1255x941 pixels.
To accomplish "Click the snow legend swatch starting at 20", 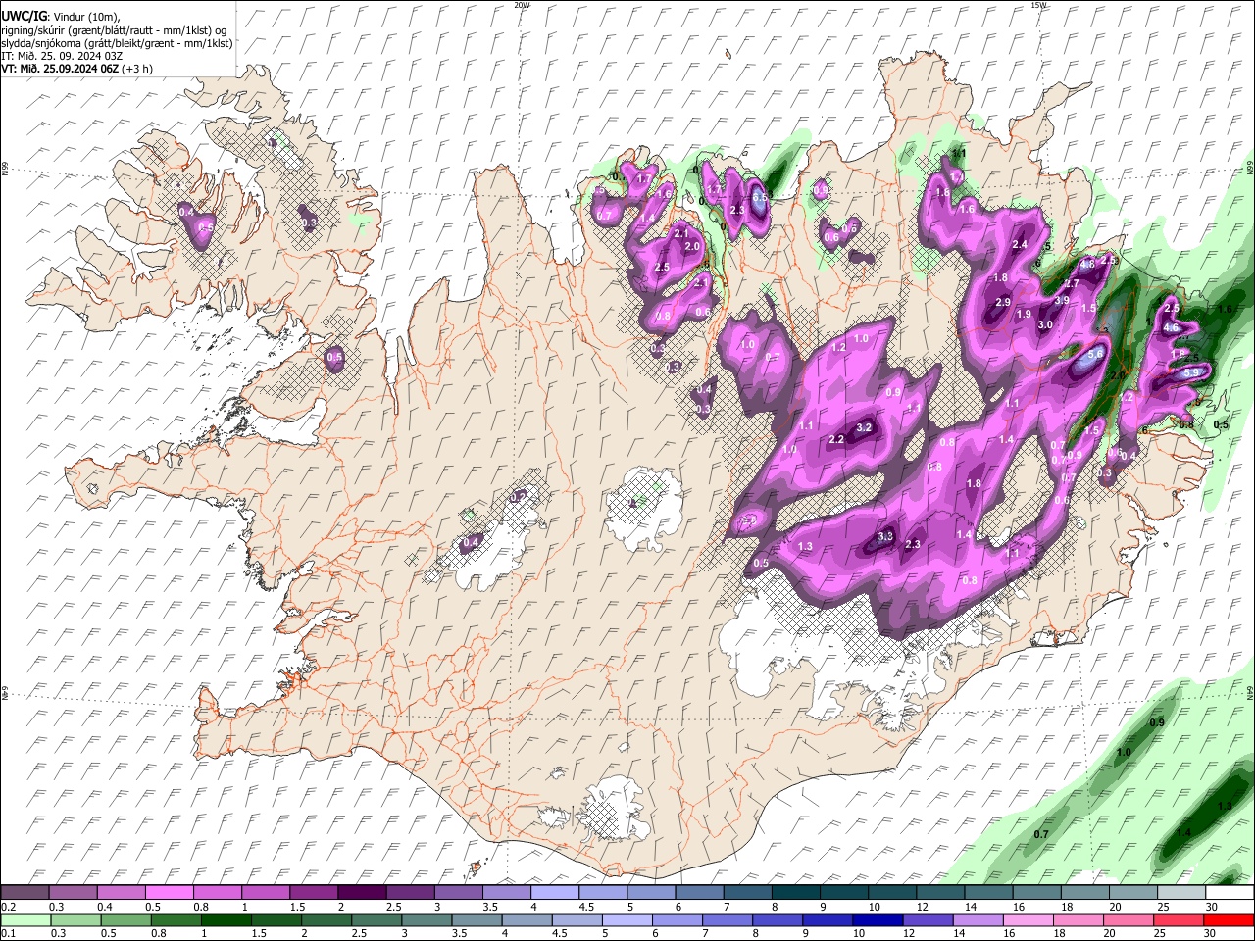I will pos(1132,893).
